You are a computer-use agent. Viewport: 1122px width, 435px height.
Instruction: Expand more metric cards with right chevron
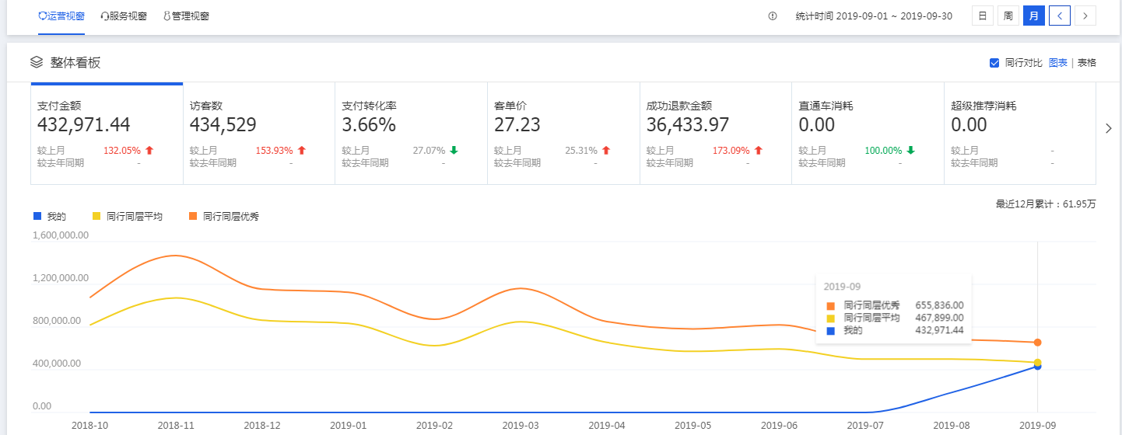[1109, 129]
